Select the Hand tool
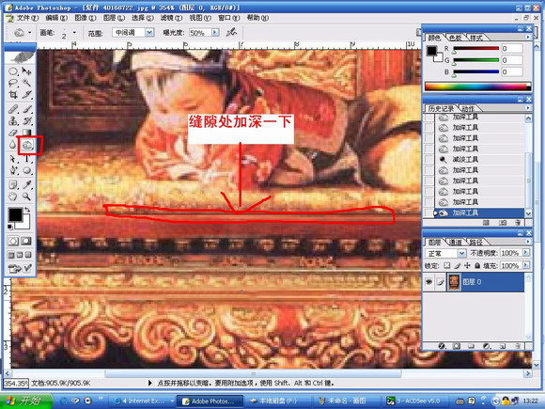 click(x=13, y=197)
